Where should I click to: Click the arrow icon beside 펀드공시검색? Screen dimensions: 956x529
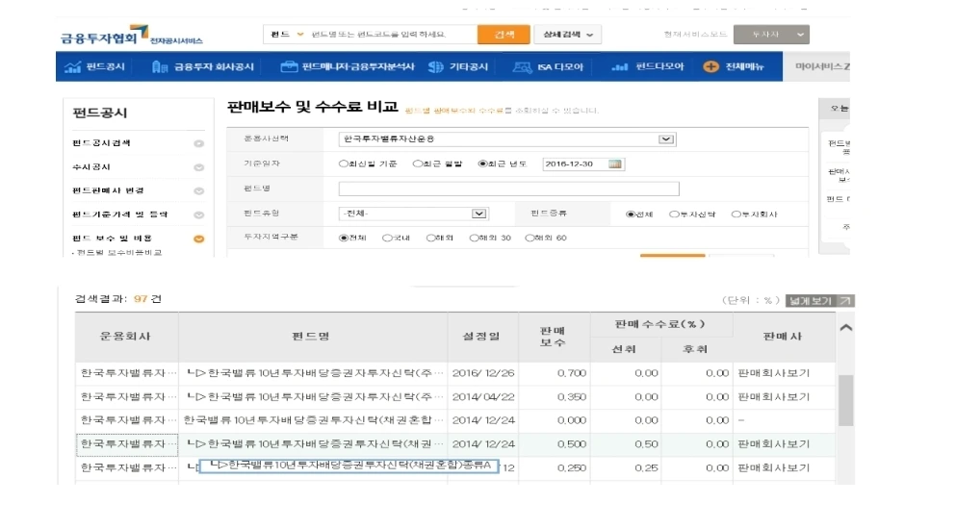(198, 144)
